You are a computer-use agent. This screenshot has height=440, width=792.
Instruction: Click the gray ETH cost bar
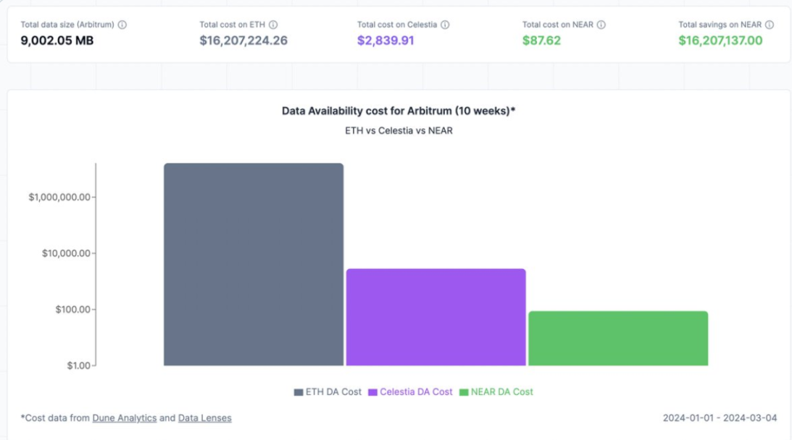[254, 264]
